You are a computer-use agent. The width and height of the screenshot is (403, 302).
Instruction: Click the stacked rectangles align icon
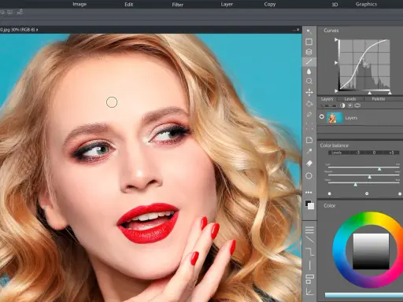point(309,279)
